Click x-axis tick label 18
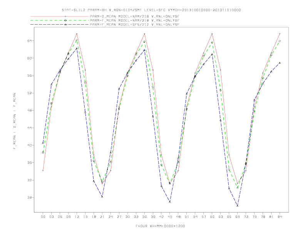305x236 pixels. 94,217
